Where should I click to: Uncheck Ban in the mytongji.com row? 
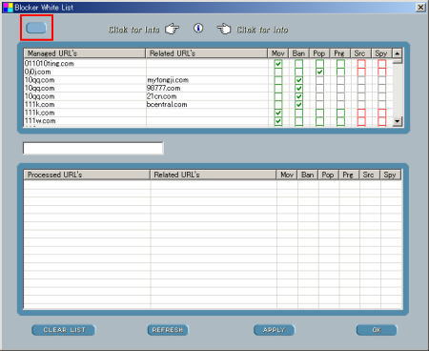tap(298, 80)
